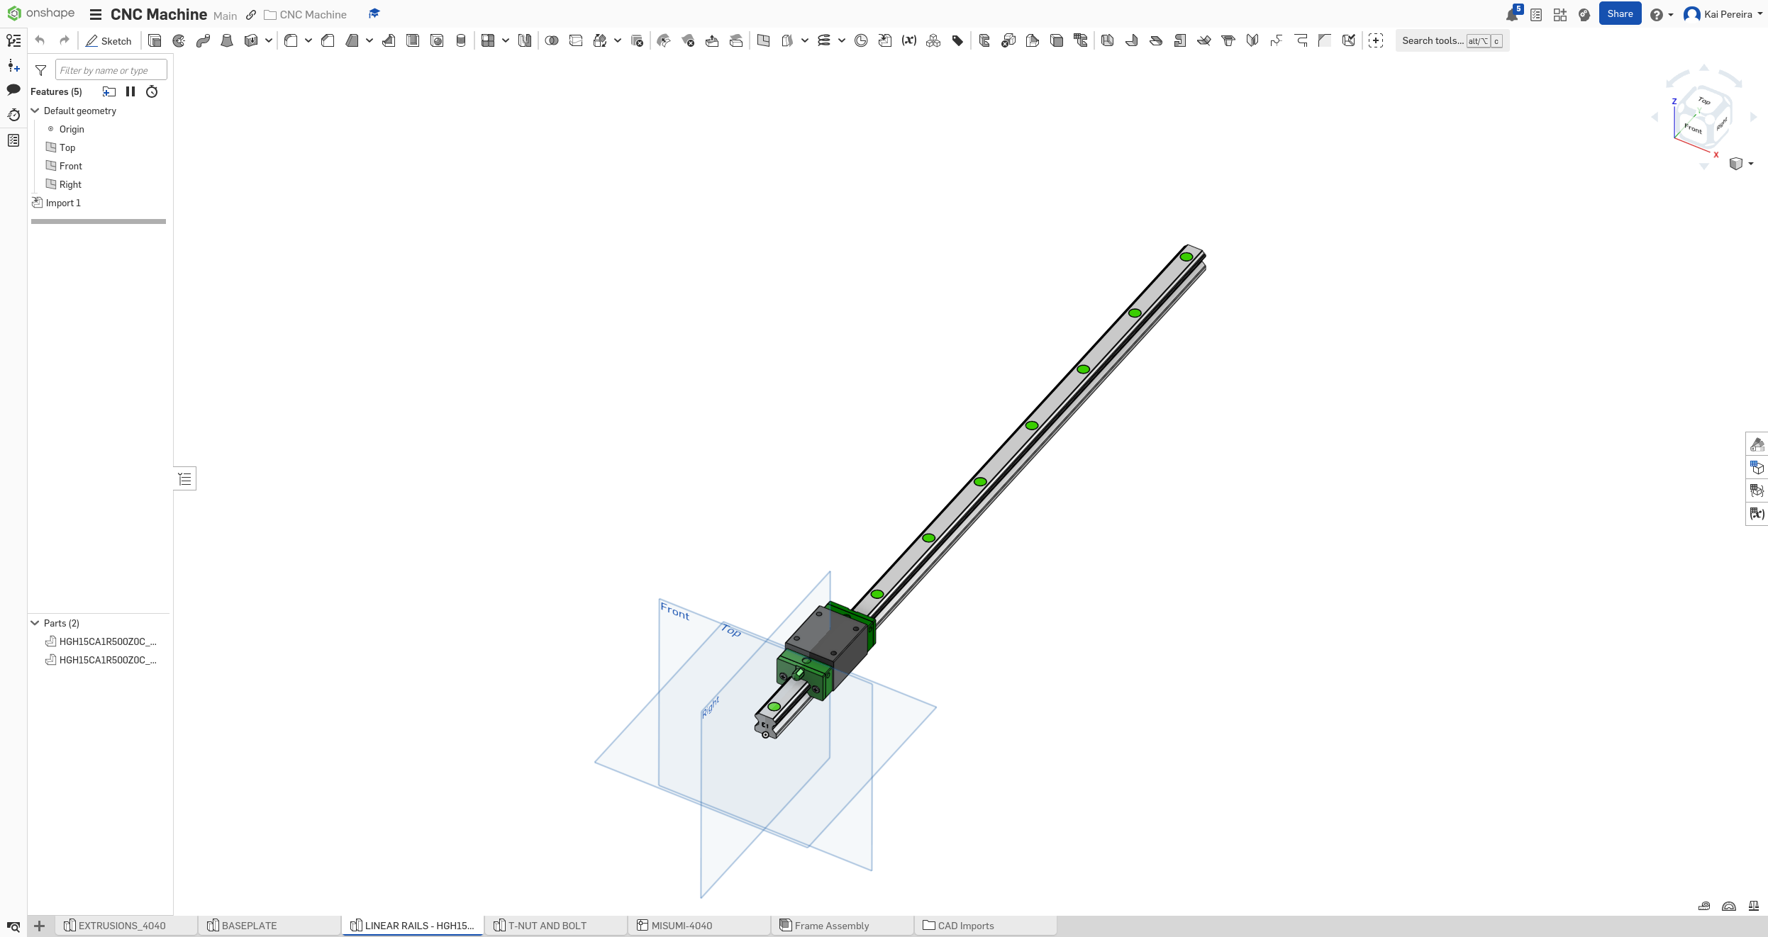The height and width of the screenshot is (937, 1768).
Task: Open the Revolve tool
Action: click(x=179, y=40)
